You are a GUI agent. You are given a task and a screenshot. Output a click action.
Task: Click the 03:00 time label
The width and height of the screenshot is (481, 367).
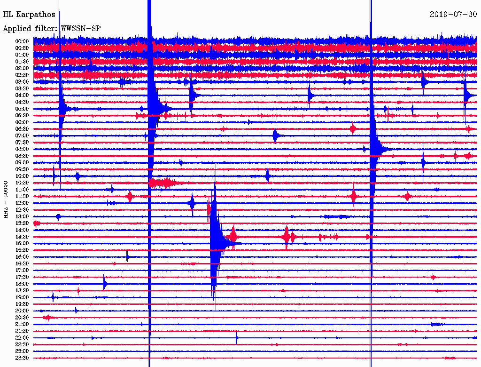(x=22, y=82)
